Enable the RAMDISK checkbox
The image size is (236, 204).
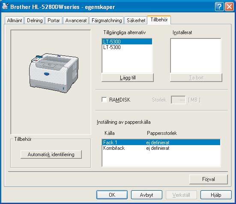pyautogui.click(x=104, y=99)
